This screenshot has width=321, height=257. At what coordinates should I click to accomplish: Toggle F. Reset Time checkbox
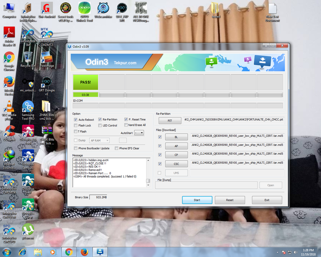[126, 120]
